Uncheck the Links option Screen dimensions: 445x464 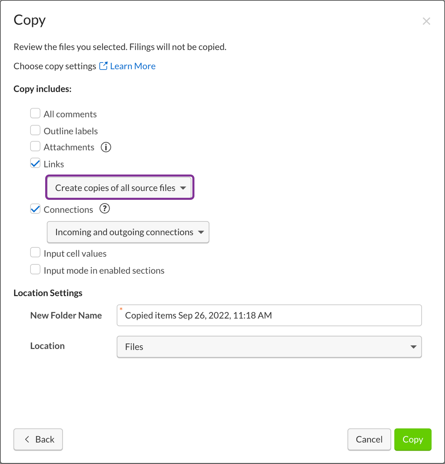35,163
